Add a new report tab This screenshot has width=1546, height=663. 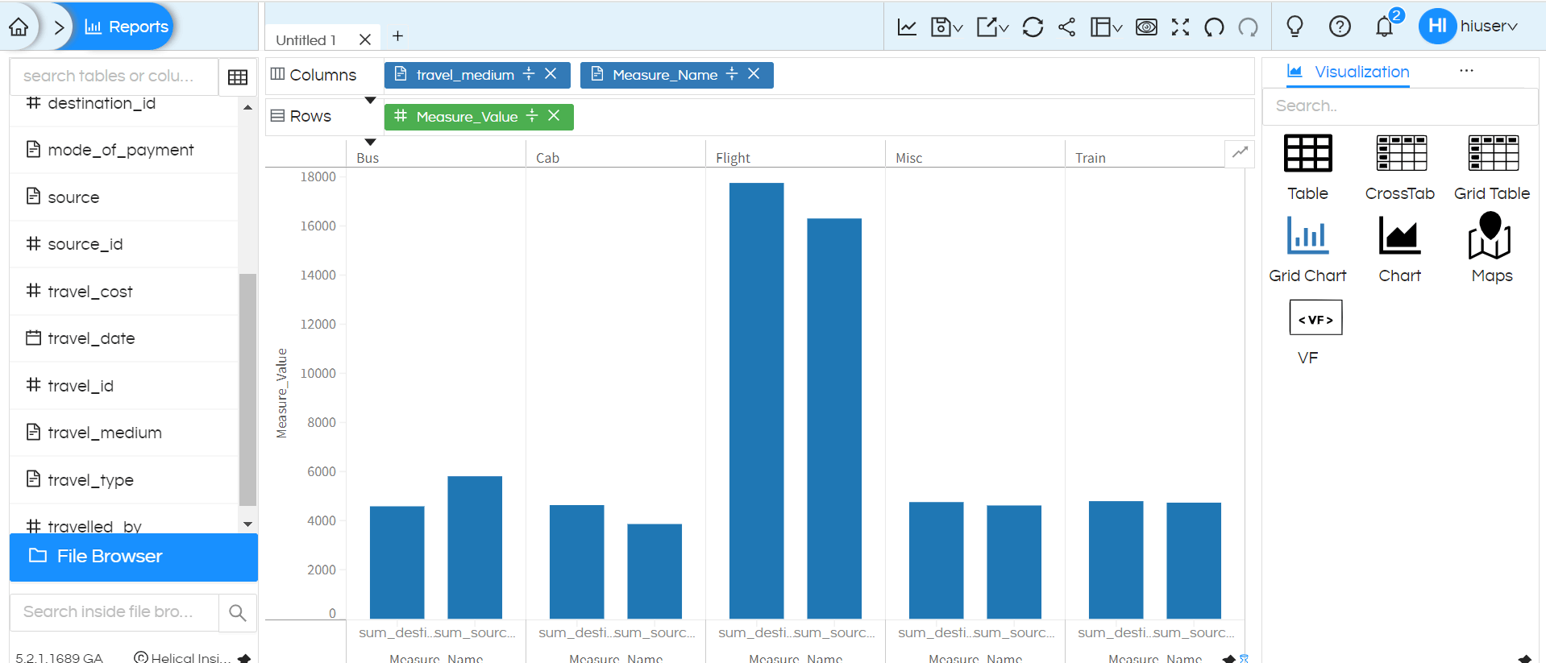point(397,36)
